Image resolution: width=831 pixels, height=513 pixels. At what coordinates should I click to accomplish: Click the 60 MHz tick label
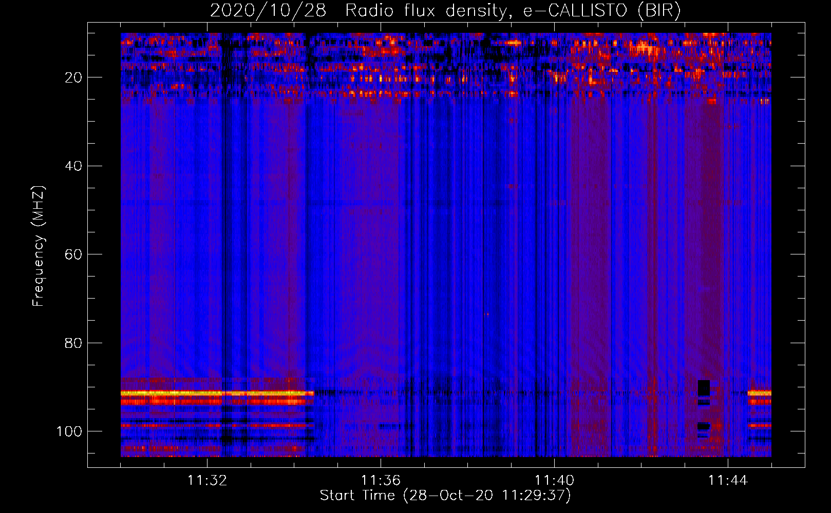pos(73,254)
